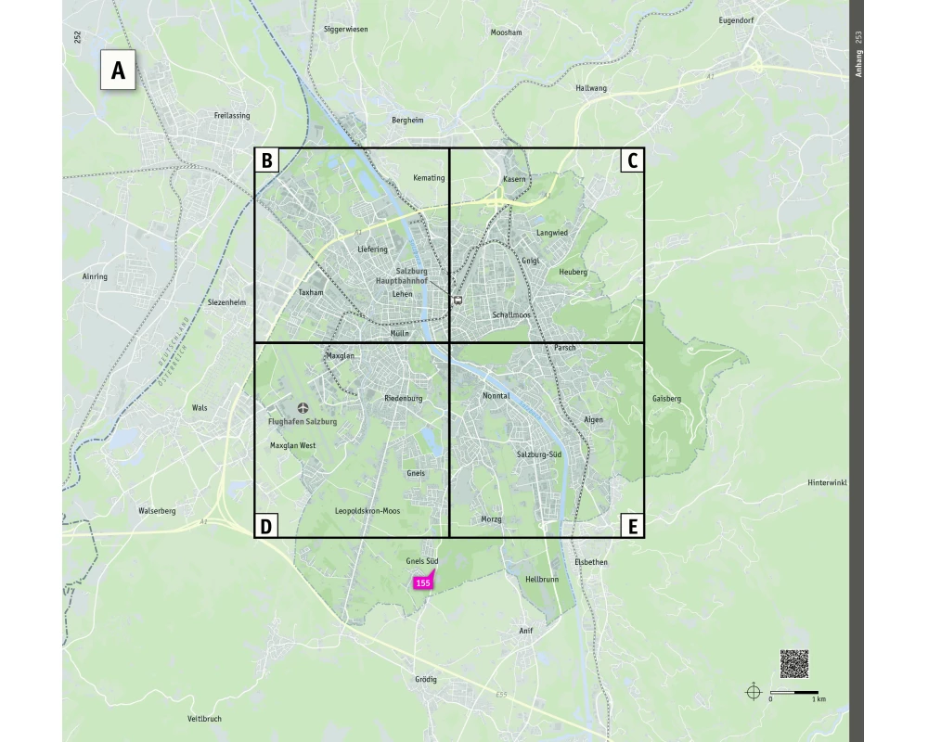
Task: Click the Flughafen Salzburg airplane icon
Action: click(303, 408)
